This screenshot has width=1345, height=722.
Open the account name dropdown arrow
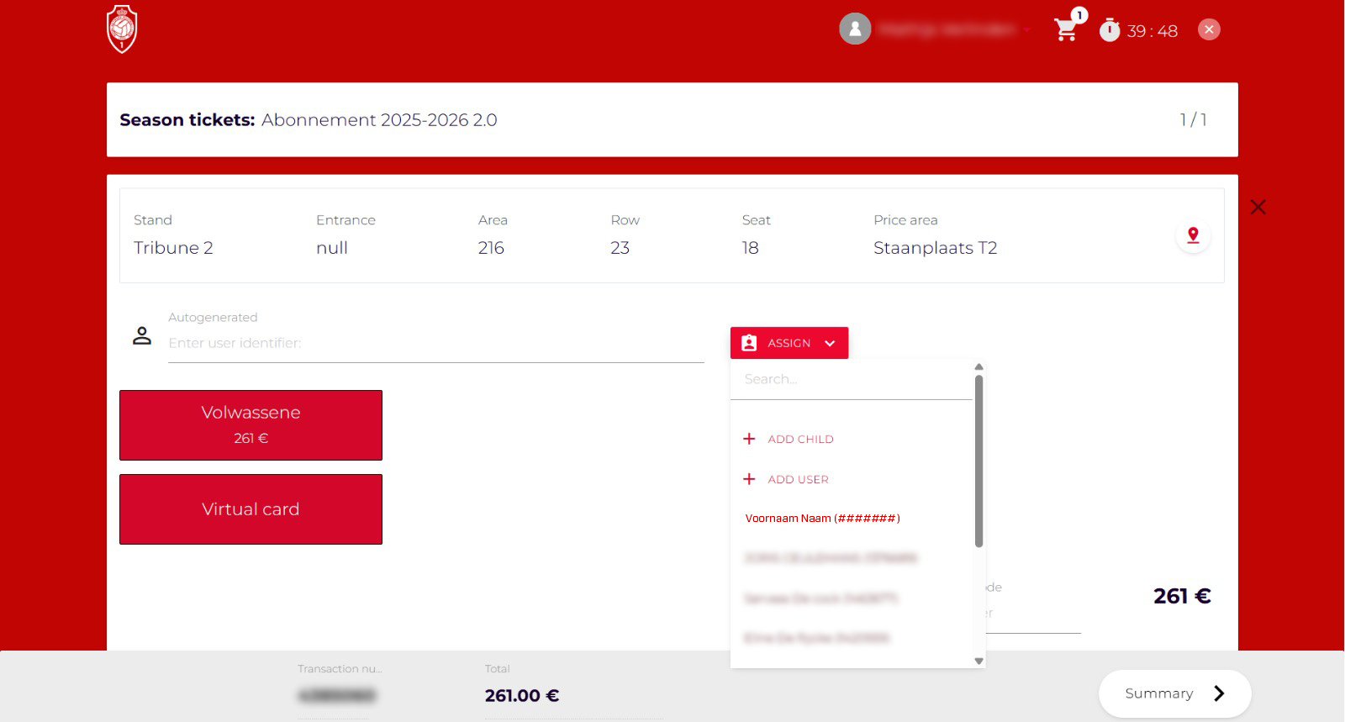click(1026, 30)
